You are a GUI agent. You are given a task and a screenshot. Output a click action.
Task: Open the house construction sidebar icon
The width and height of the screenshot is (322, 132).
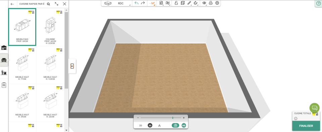pyautogui.click(x=4, y=48)
